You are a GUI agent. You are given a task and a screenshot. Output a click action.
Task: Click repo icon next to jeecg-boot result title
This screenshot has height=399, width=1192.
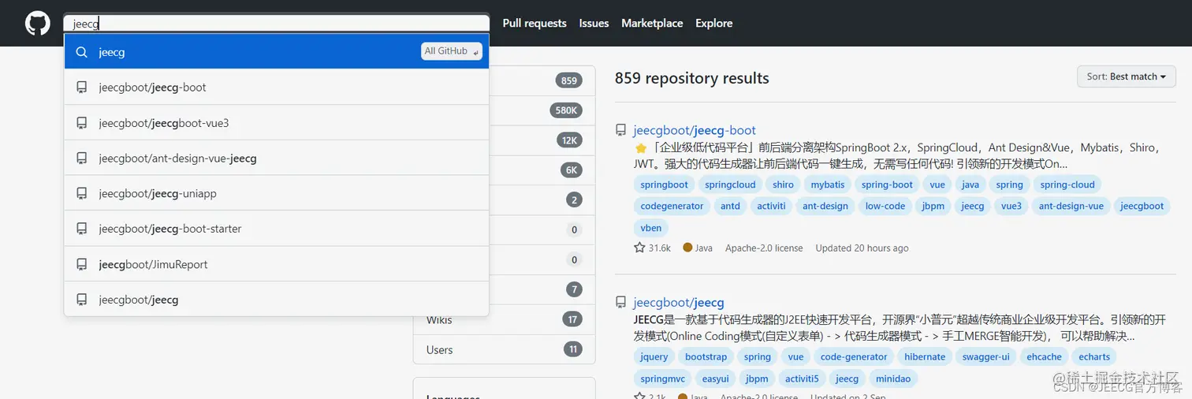[621, 130]
